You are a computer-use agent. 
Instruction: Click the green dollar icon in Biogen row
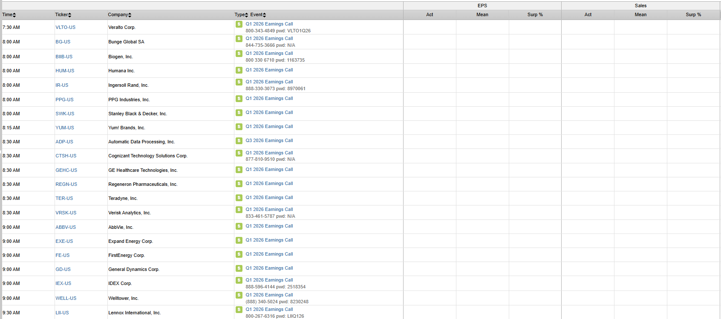[x=239, y=54]
